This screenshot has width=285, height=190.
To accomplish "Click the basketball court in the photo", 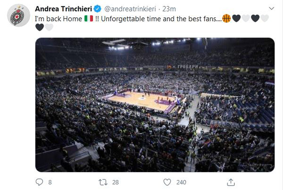I will click(x=140, y=100).
